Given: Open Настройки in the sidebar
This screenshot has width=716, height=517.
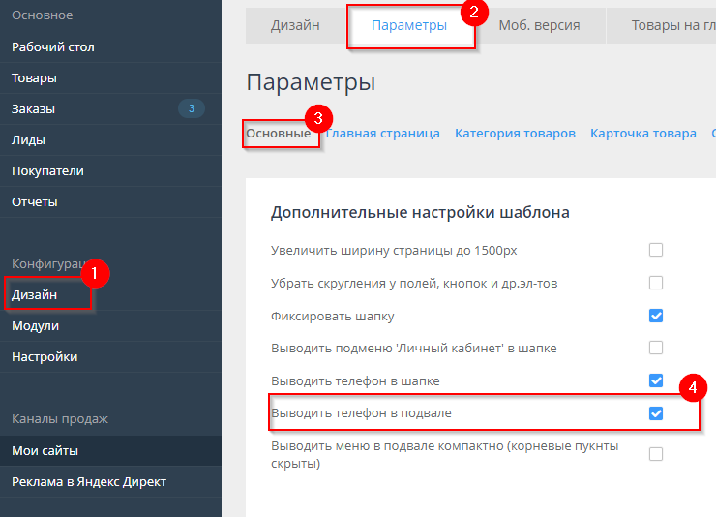Looking at the screenshot, I should pos(45,356).
